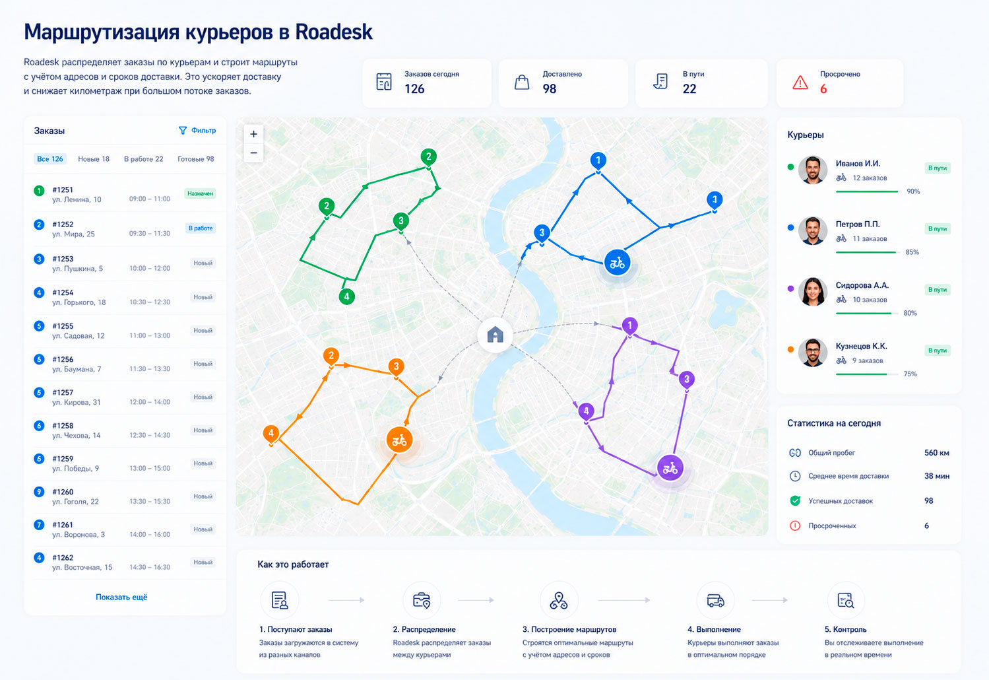
Task: Select the orange courier scooter marker on map
Action: [399, 440]
